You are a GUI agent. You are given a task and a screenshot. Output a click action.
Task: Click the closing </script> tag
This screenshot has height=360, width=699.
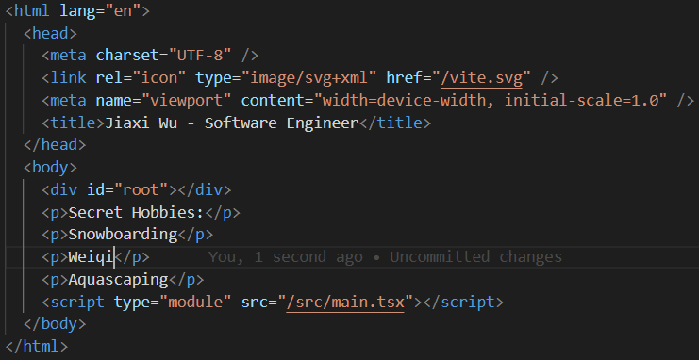point(463,303)
